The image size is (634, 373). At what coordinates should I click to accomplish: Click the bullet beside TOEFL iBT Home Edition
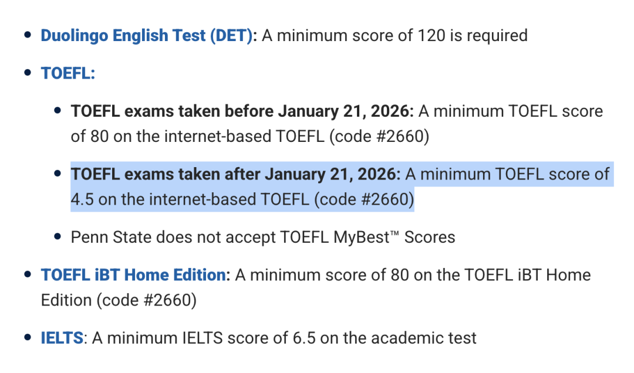(28, 275)
